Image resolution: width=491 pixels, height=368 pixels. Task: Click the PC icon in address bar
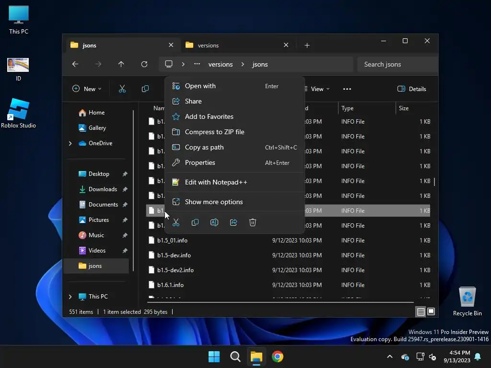pyautogui.click(x=169, y=64)
